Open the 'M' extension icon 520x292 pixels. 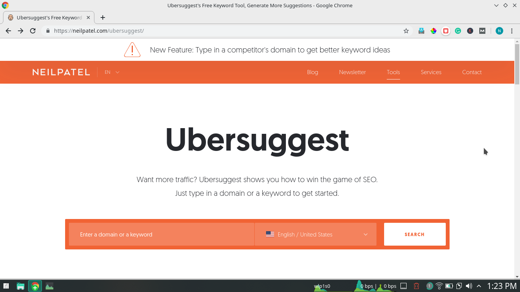pos(482,31)
